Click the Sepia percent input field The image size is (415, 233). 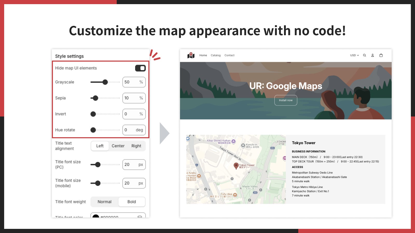pyautogui.click(x=134, y=98)
